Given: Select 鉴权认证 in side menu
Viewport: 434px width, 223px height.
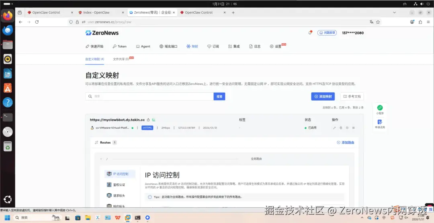Looking at the screenshot, I should (116, 184).
